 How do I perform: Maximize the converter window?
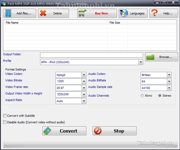click(x=164, y=2)
